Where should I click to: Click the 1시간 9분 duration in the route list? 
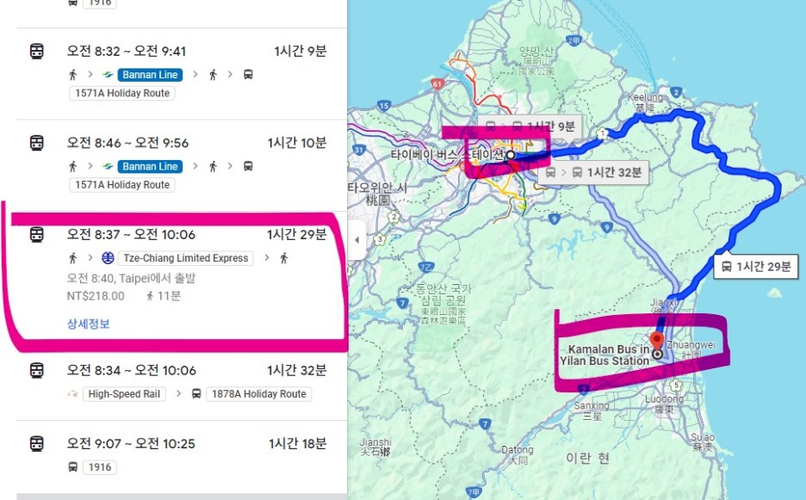(x=301, y=51)
